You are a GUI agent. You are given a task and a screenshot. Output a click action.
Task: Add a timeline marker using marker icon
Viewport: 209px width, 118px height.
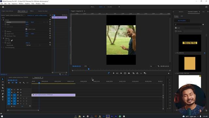click(20, 83)
